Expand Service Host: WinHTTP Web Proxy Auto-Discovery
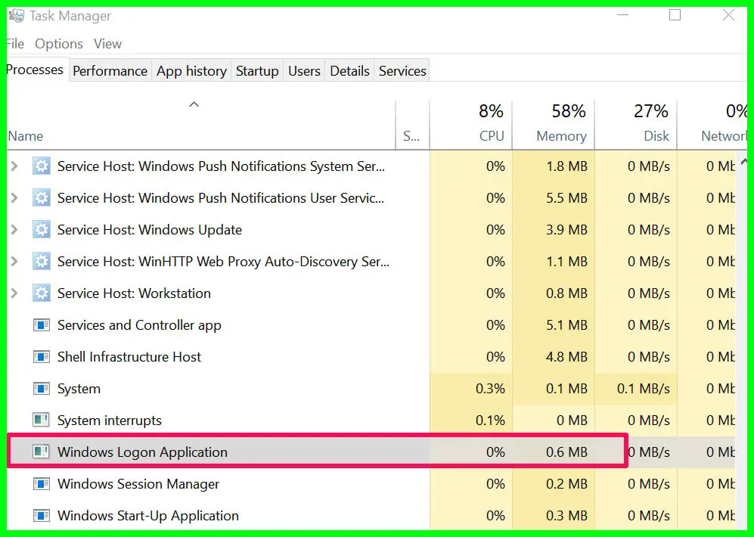This screenshot has height=537, width=754. point(14,261)
